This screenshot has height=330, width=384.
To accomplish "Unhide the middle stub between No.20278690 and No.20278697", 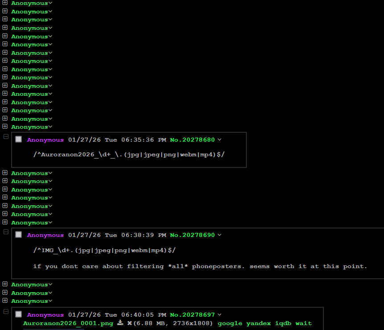I will coord(5,292).
